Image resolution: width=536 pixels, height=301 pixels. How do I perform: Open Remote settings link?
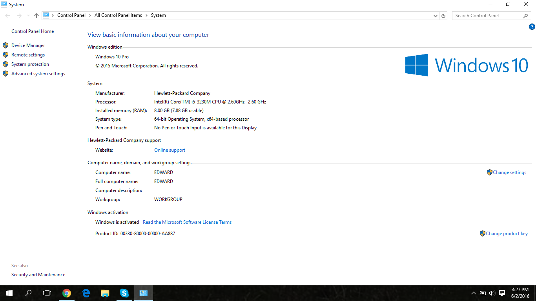[28, 55]
